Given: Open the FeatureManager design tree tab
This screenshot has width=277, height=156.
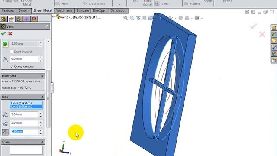Looking at the screenshot, I should pyautogui.click(x=4, y=19).
